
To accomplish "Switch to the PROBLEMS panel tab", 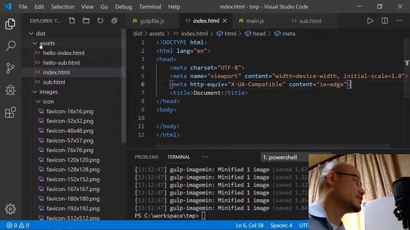I will (x=147, y=157).
